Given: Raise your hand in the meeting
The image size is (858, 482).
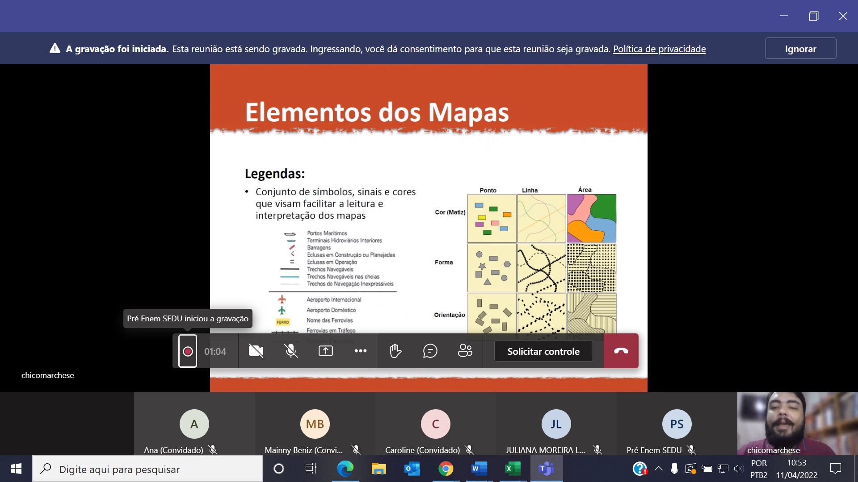Looking at the screenshot, I should point(395,351).
